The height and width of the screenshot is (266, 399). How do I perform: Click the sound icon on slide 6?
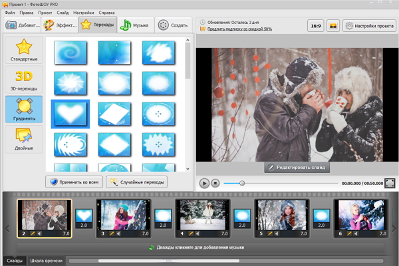point(356,233)
